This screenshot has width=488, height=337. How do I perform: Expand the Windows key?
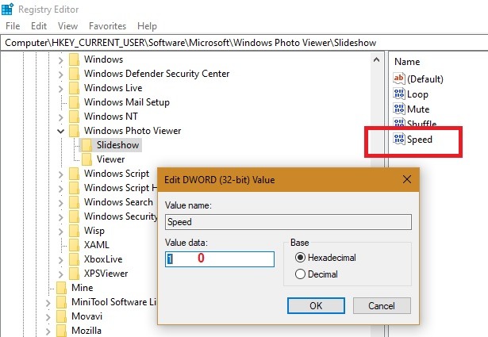60,60
